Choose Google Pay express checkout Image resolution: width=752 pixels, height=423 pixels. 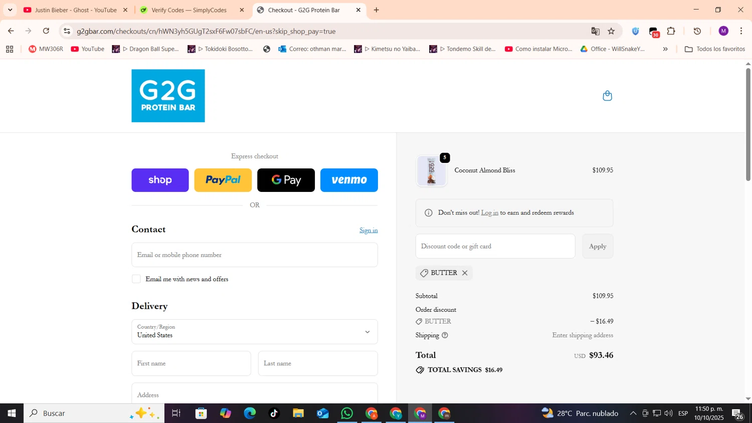pos(286,180)
